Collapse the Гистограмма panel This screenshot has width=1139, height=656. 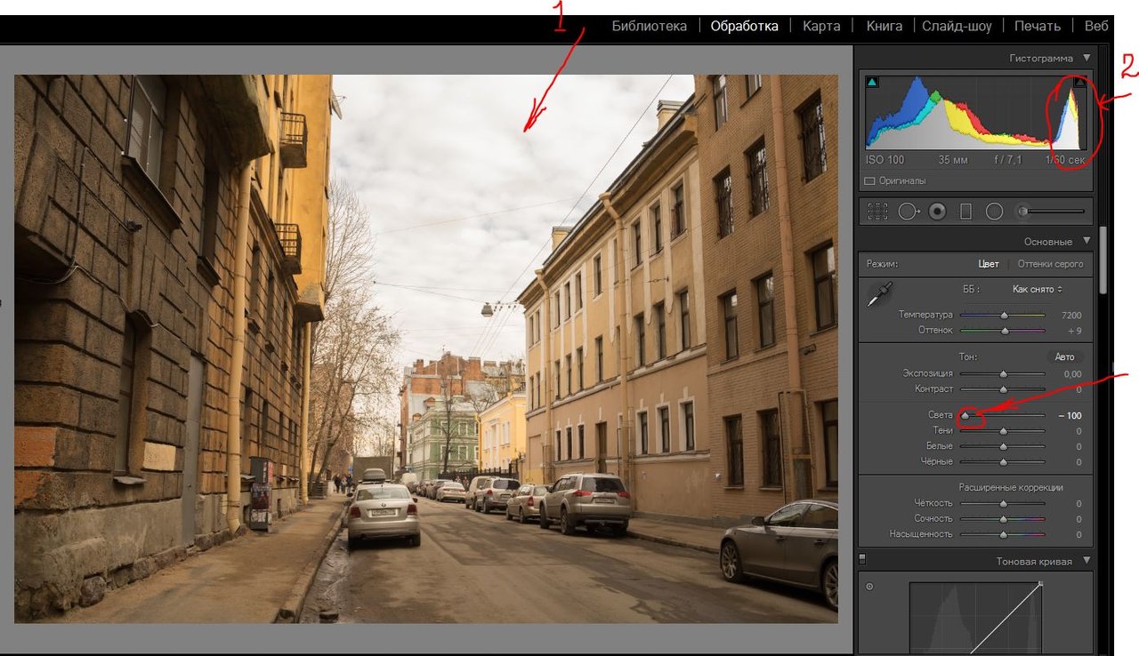coord(1086,58)
